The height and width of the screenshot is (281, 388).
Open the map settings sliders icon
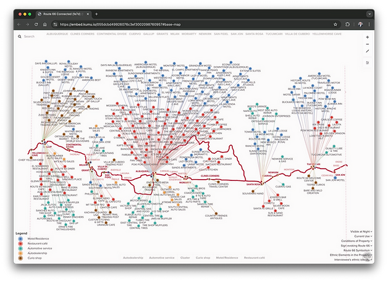coord(368,63)
